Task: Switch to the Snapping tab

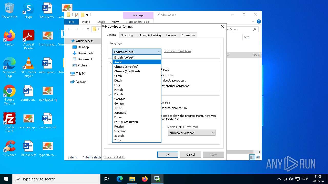Action: click(x=127, y=35)
